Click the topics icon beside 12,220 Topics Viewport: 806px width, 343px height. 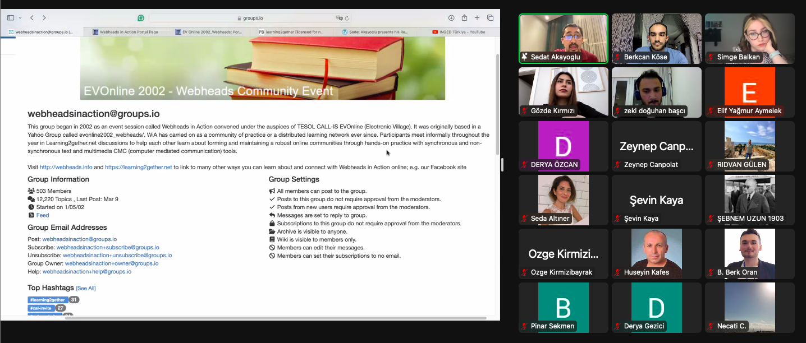pos(31,199)
